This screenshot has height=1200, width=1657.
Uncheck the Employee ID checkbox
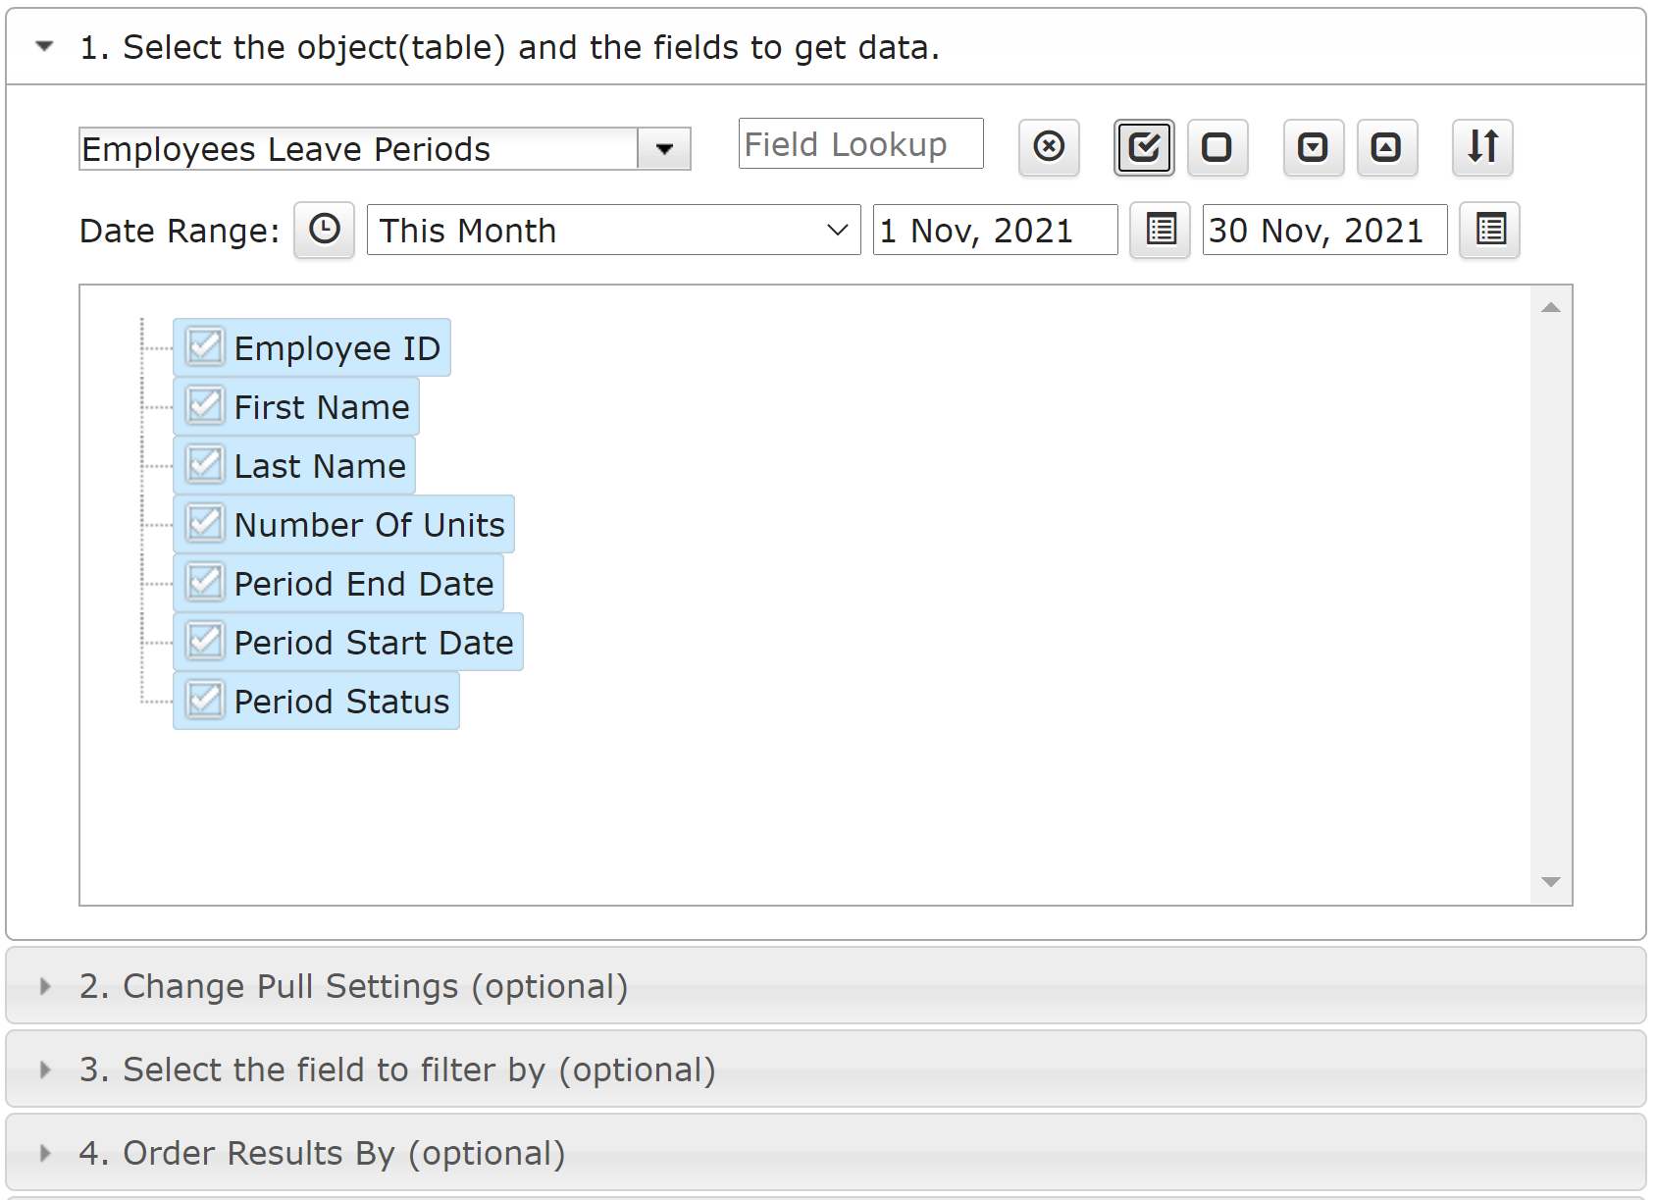tap(205, 347)
